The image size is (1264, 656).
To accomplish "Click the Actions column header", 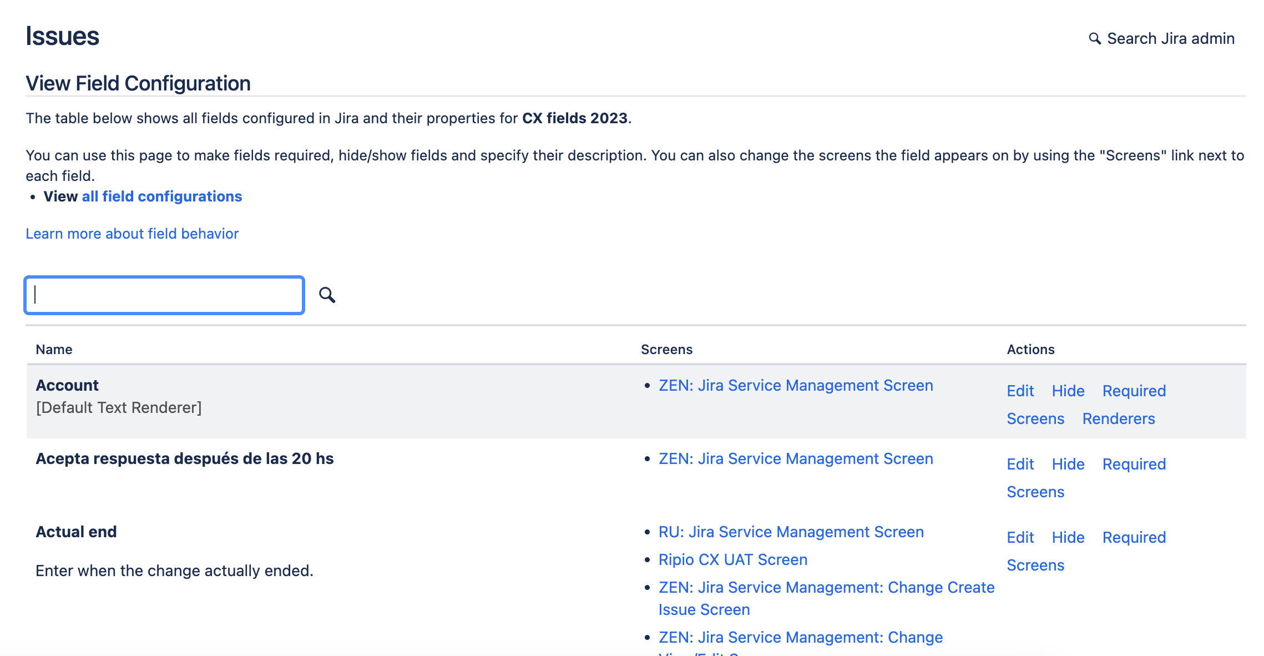I will point(1030,349).
